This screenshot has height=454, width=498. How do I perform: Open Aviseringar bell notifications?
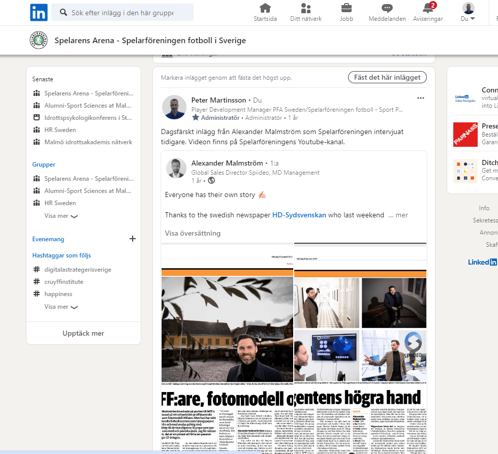[x=428, y=8]
